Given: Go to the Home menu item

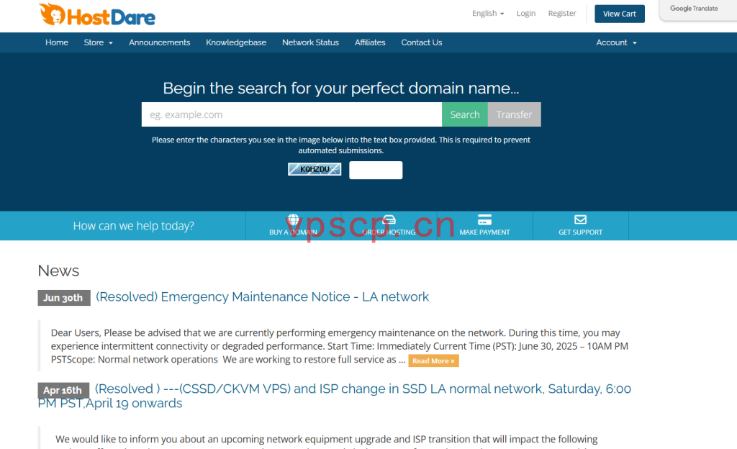Looking at the screenshot, I should 57,42.
